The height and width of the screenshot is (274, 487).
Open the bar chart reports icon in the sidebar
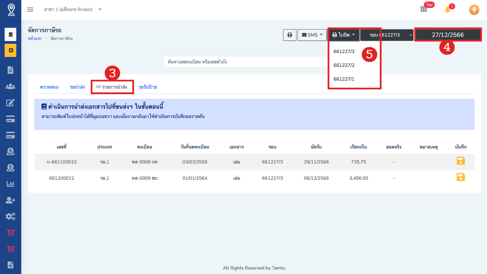tap(11, 184)
